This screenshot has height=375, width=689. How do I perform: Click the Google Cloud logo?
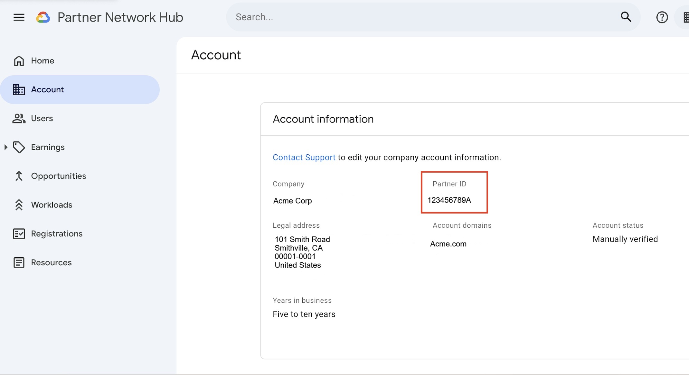pyautogui.click(x=43, y=17)
